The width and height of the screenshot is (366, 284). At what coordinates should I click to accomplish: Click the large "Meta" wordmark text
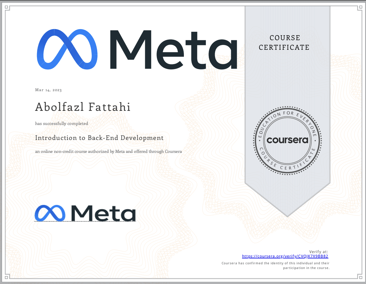tap(174, 49)
